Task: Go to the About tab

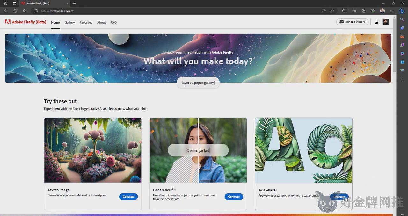Action: coord(101,22)
